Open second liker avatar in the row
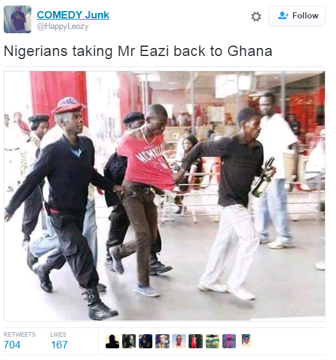The image size is (336, 360). coord(129,341)
